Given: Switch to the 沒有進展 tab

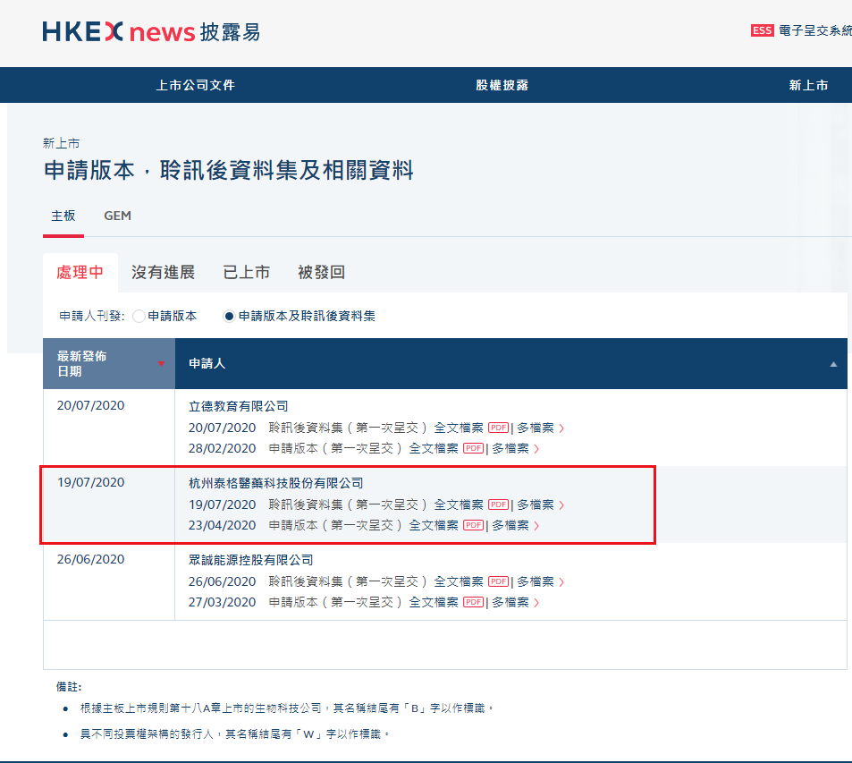Looking at the screenshot, I should [x=163, y=273].
